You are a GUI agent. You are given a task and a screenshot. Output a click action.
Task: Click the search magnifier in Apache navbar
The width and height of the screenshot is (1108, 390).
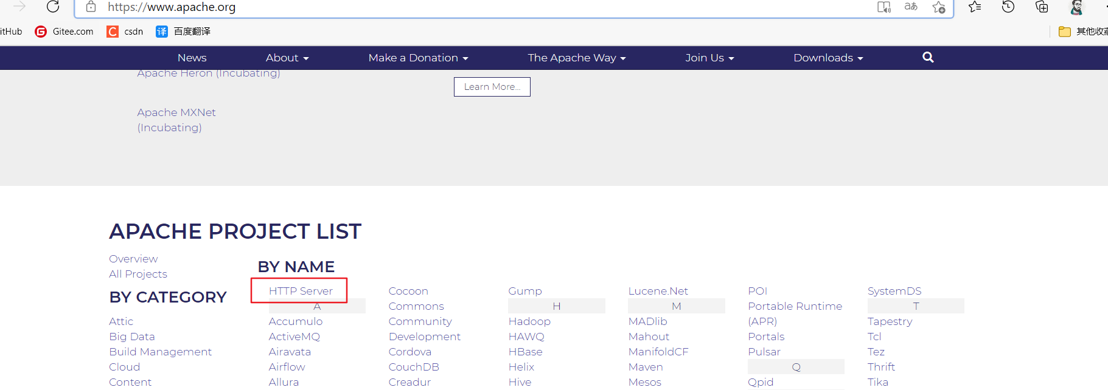[x=928, y=57]
